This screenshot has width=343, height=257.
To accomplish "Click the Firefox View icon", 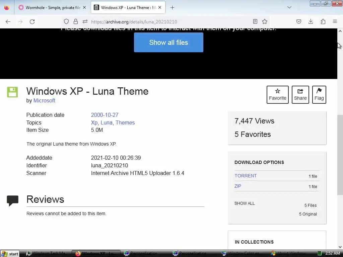I will coord(7,8).
